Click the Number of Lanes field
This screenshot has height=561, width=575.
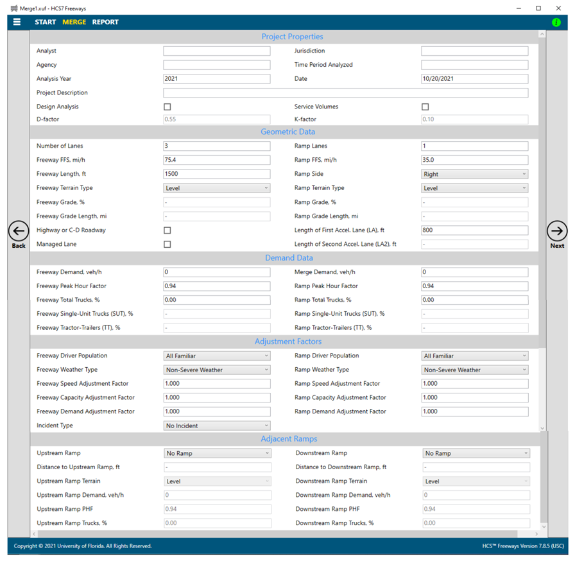pyautogui.click(x=217, y=146)
